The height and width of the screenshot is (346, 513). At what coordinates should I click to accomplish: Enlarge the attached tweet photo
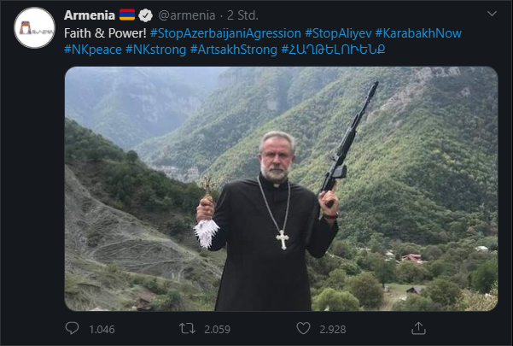281,188
